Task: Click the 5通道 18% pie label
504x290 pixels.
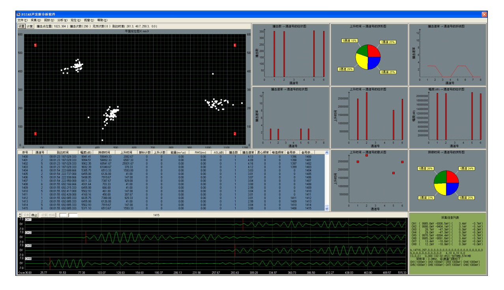Action: pyautogui.click(x=350, y=41)
